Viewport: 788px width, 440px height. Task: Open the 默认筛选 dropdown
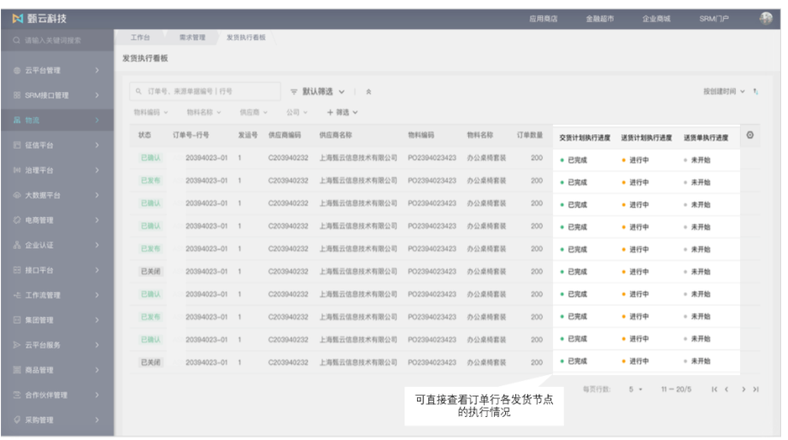click(x=323, y=92)
